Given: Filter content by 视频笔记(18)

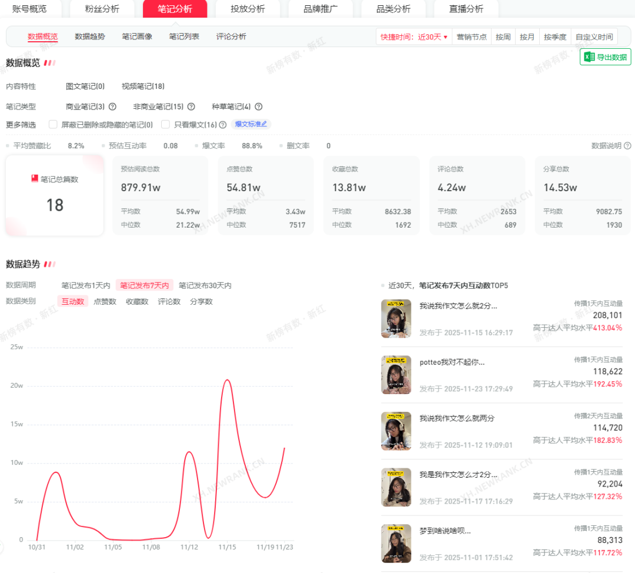Looking at the screenshot, I should pyautogui.click(x=143, y=86).
